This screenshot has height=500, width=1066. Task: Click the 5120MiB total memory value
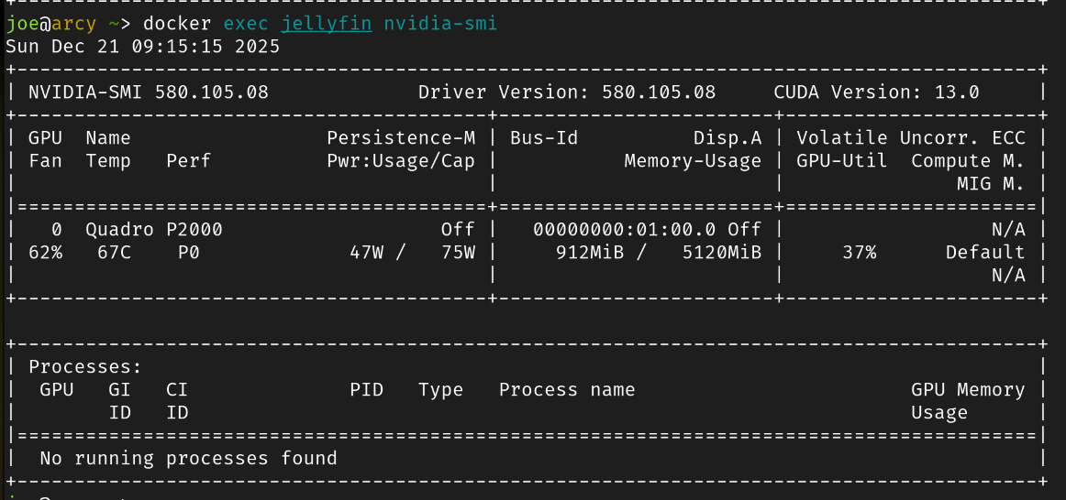[x=721, y=253]
